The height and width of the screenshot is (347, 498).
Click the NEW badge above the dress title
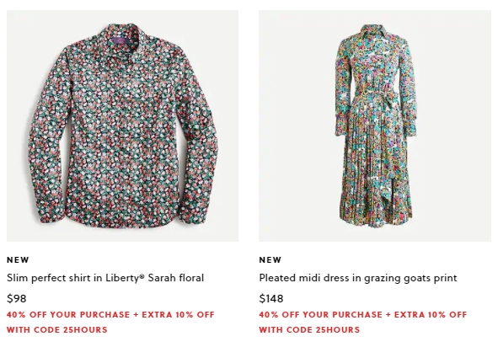tap(270, 259)
